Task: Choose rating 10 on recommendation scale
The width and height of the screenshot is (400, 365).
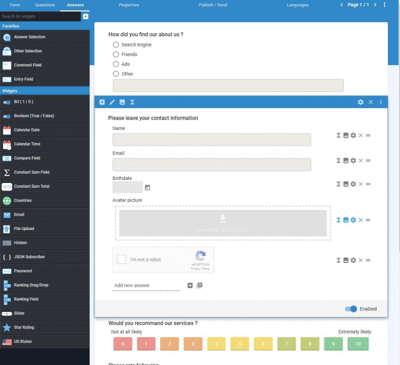Action: coord(357,344)
